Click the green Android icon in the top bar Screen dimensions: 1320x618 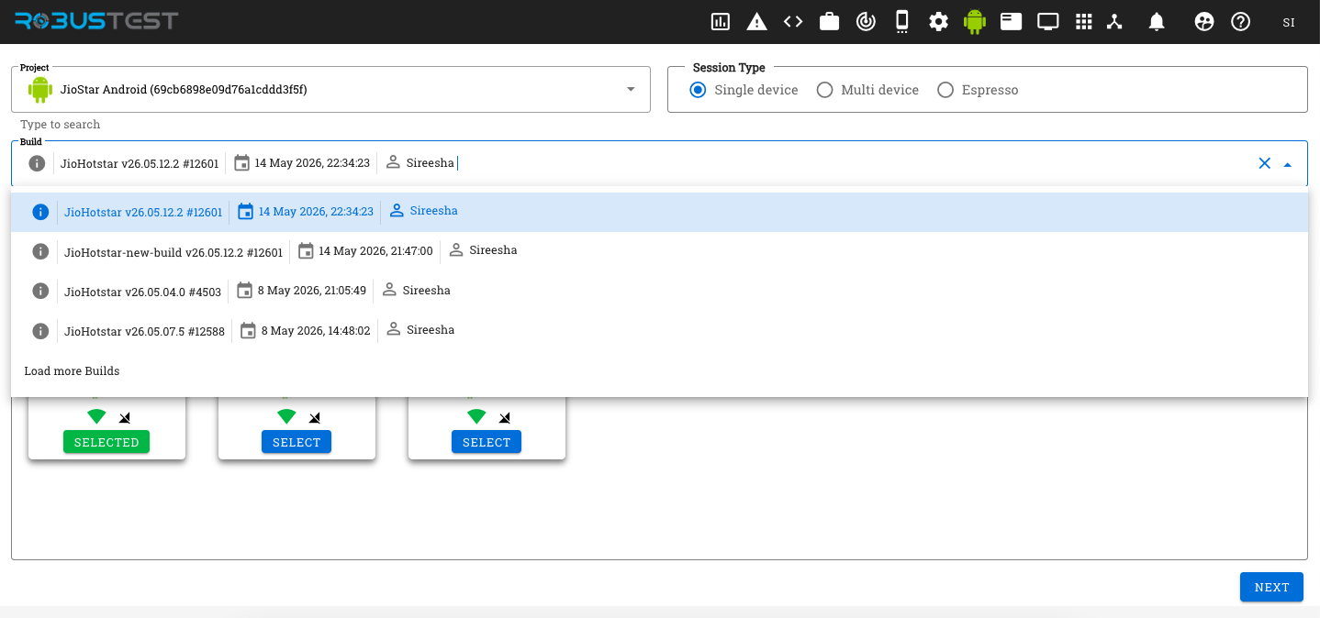coord(975,22)
